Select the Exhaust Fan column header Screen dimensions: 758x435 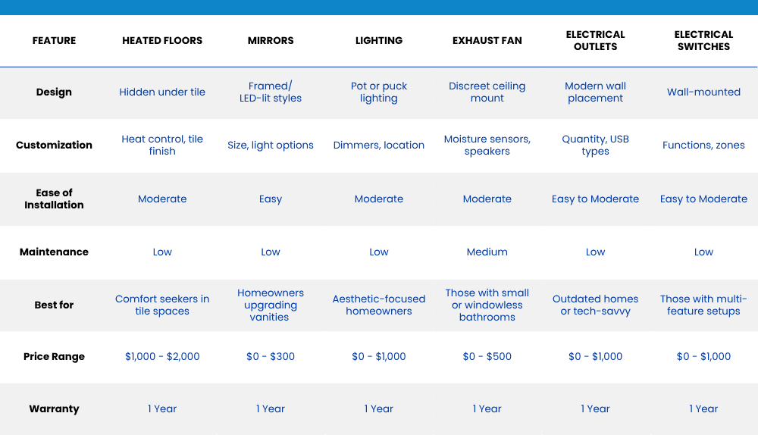pos(487,41)
